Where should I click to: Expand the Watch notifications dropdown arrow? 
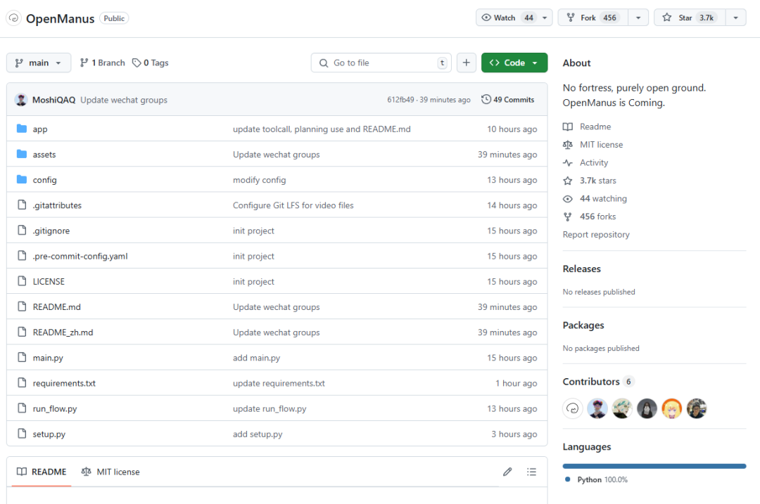545,18
